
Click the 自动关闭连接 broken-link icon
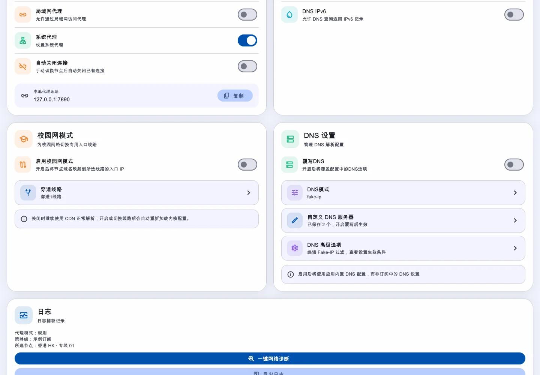click(23, 66)
